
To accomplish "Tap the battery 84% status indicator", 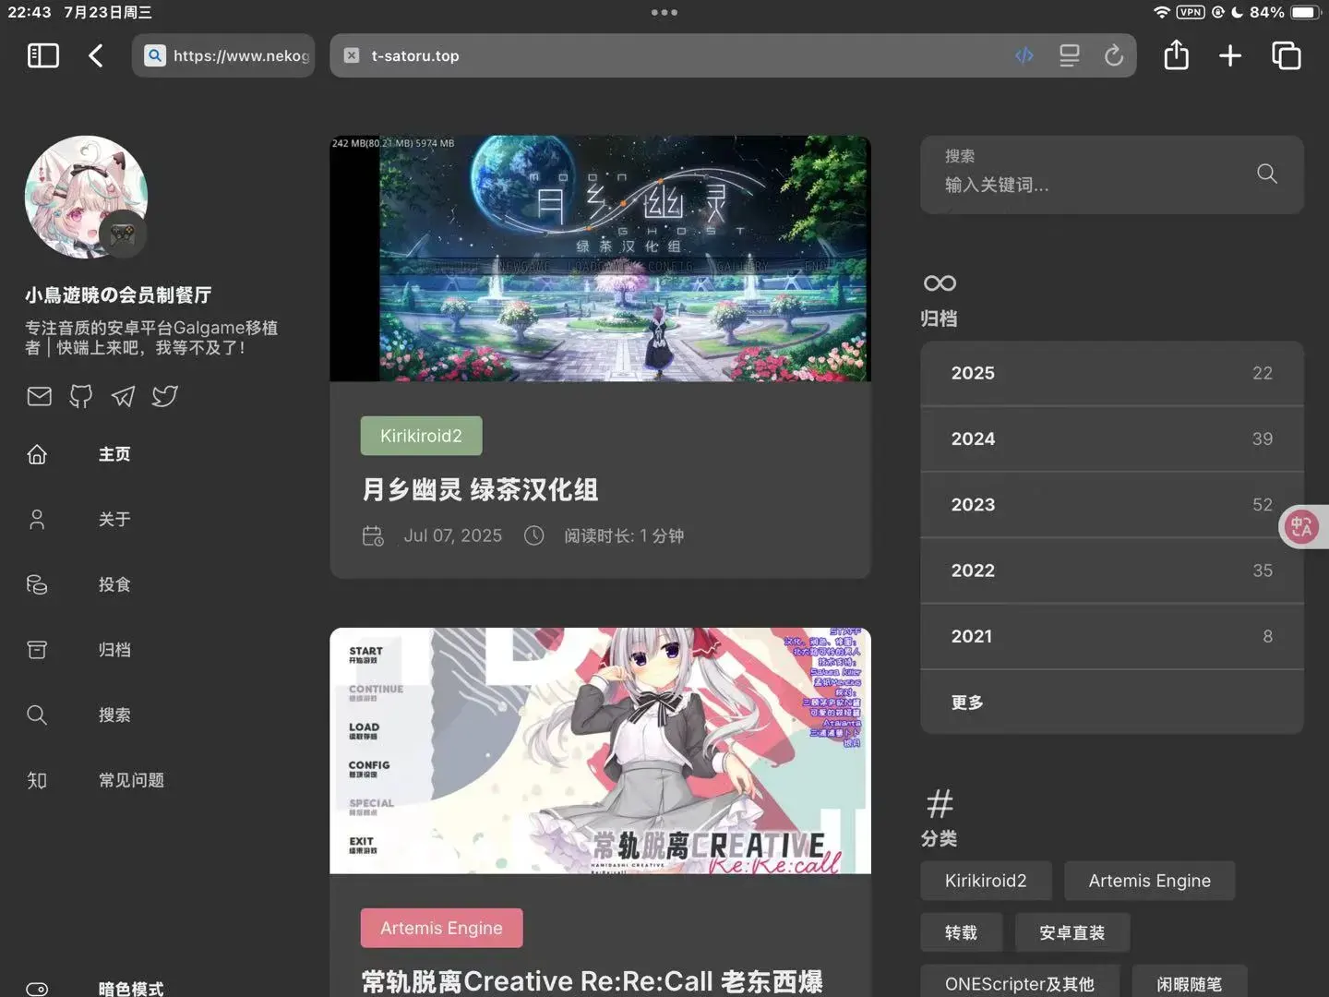I will (x=1286, y=12).
